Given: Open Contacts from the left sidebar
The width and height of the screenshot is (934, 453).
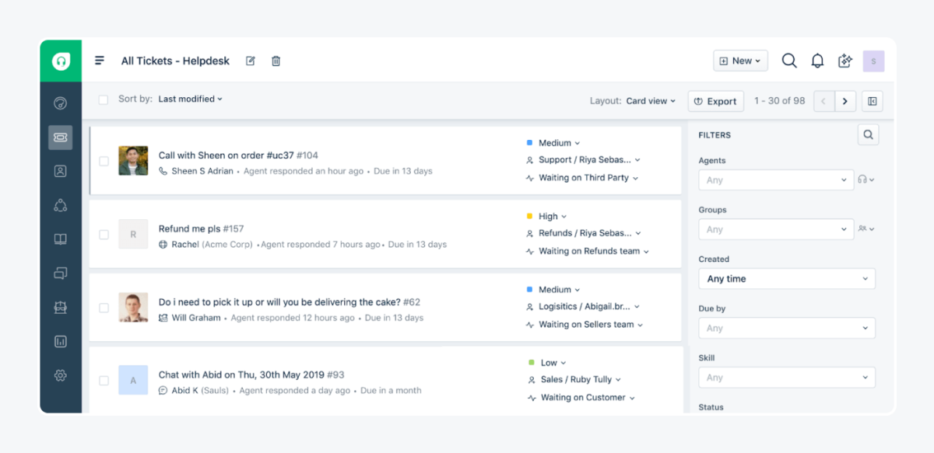Looking at the screenshot, I should (61, 171).
